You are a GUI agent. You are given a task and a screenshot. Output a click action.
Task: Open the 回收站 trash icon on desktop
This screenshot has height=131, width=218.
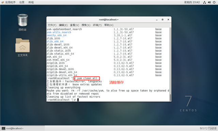(x=22, y=20)
